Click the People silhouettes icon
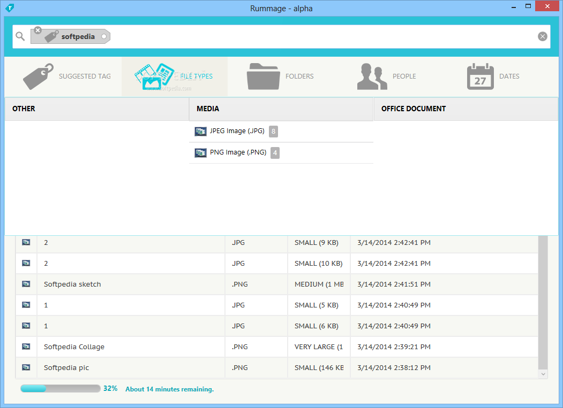The height and width of the screenshot is (408, 563). click(x=372, y=76)
